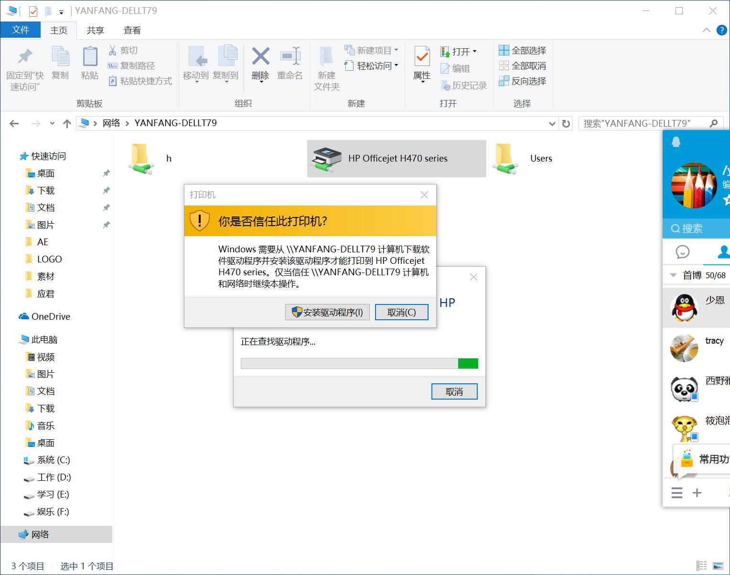The height and width of the screenshot is (575, 730).
Task: Click the search YANFANG-DELLT79 box
Action: point(650,123)
